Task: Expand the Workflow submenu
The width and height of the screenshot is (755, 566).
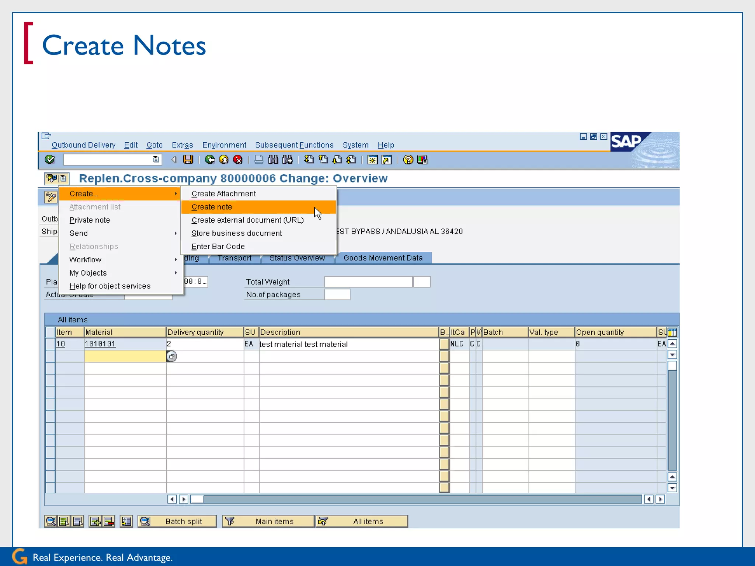Action: [121, 260]
